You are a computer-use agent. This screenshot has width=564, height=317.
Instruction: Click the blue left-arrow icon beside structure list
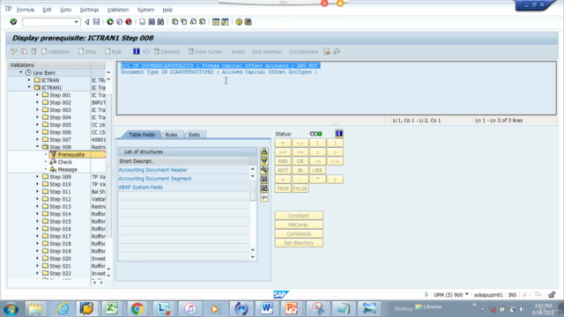264,197
